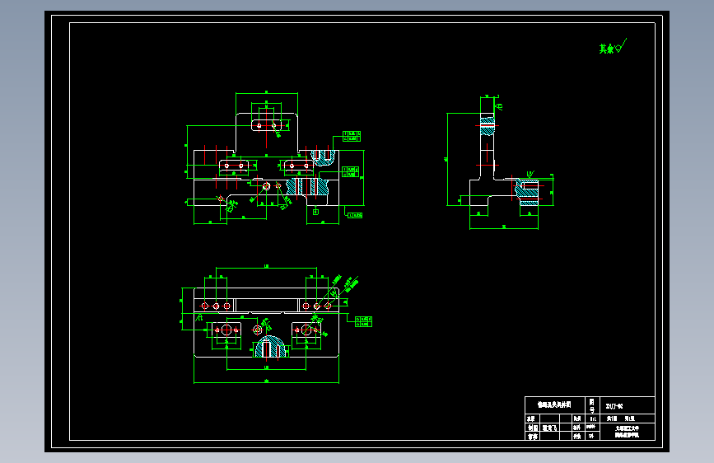Click the tolerance frame beside the plan view
This screenshot has width=714, height=463.
pyautogui.click(x=364, y=322)
